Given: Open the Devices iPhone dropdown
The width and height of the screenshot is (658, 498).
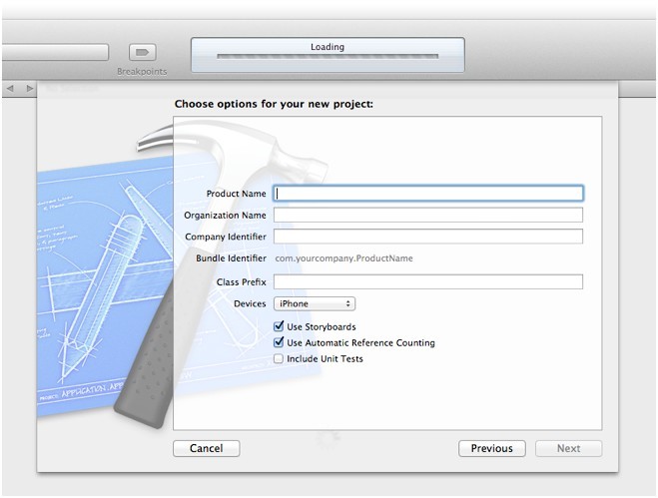Looking at the screenshot, I should [x=315, y=303].
